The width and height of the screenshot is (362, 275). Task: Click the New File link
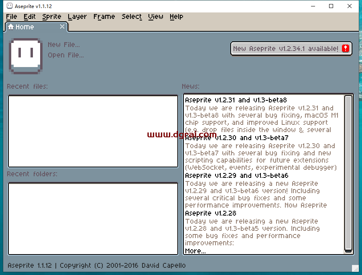tap(63, 45)
